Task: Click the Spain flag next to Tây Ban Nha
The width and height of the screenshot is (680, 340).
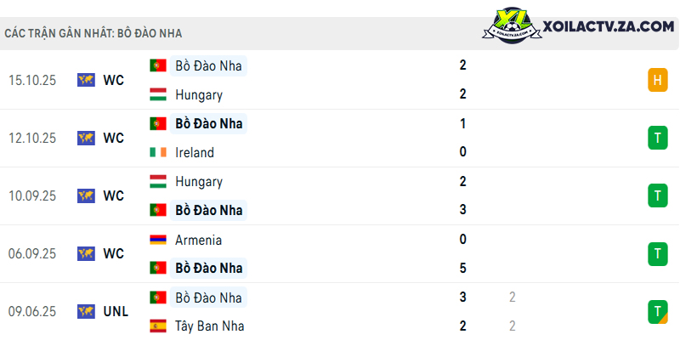Action: (158, 326)
